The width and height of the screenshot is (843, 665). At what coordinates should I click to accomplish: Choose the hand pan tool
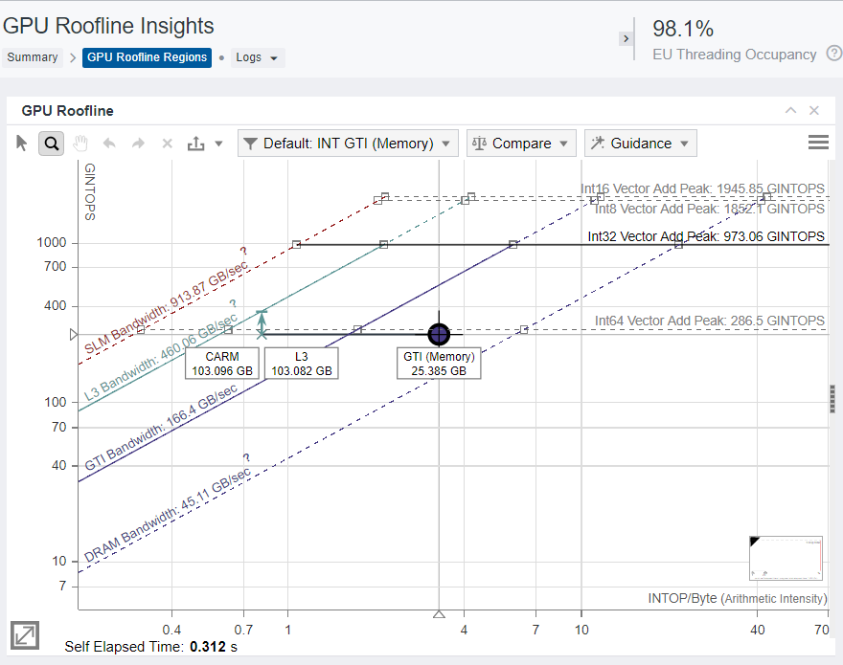click(80, 144)
